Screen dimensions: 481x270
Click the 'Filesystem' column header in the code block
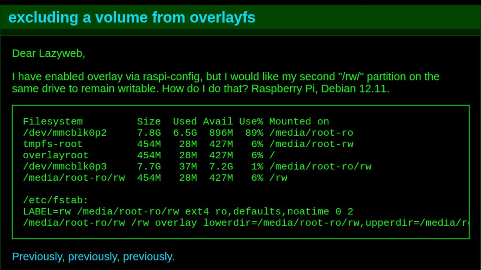point(53,121)
